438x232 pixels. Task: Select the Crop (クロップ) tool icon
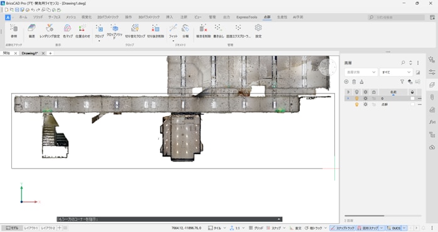click(99, 28)
